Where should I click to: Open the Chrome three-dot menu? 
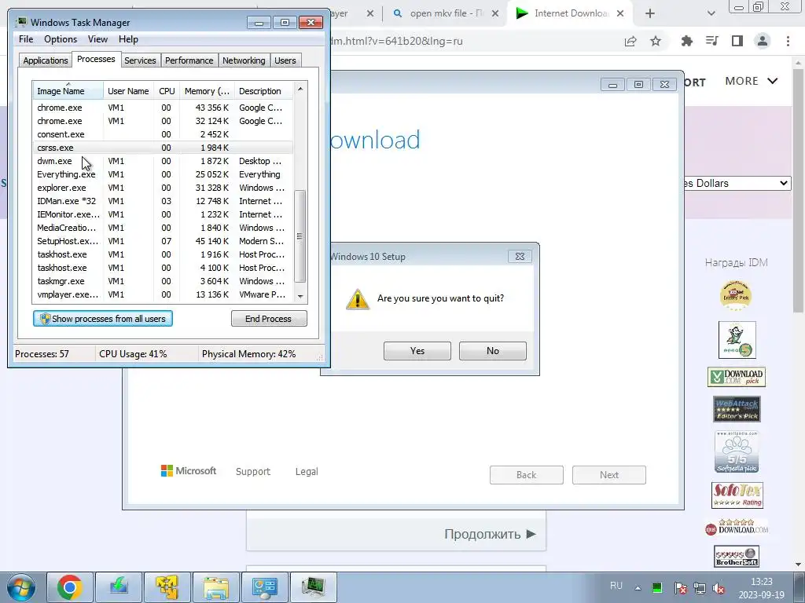click(788, 41)
